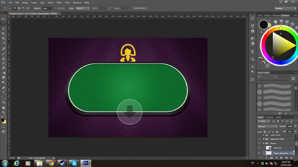Open the layer blend mode dropdown

click(267, 127)
